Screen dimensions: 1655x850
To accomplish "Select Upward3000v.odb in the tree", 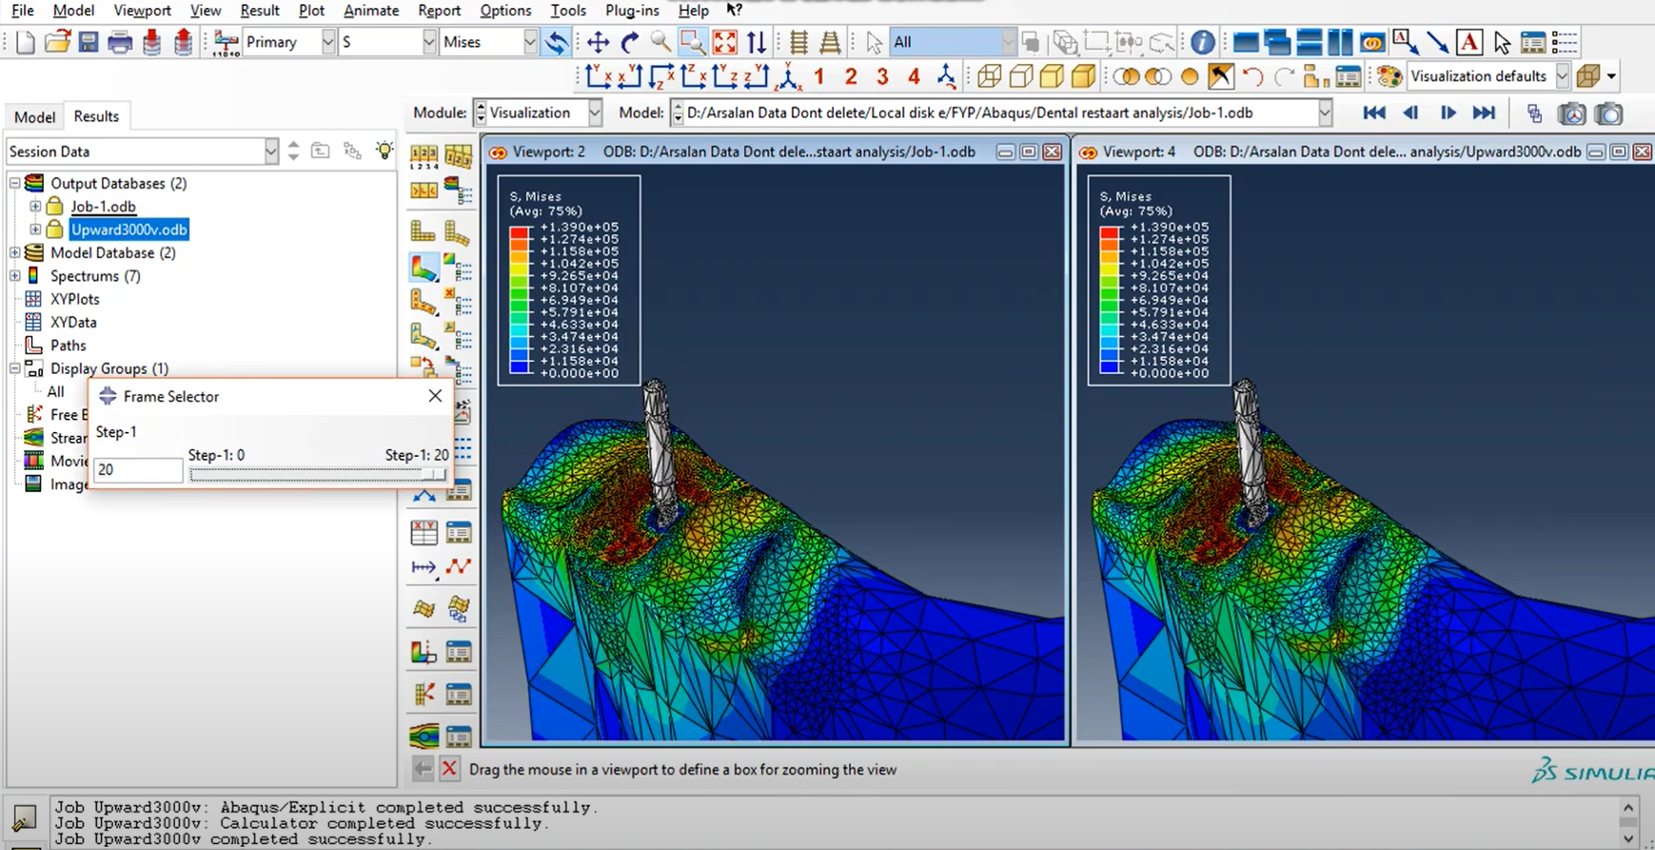I will tap(129, 230).
